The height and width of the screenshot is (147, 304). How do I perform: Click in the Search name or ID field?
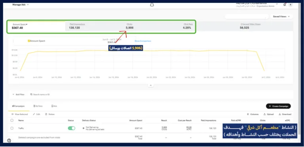click(x=41, y=94)
